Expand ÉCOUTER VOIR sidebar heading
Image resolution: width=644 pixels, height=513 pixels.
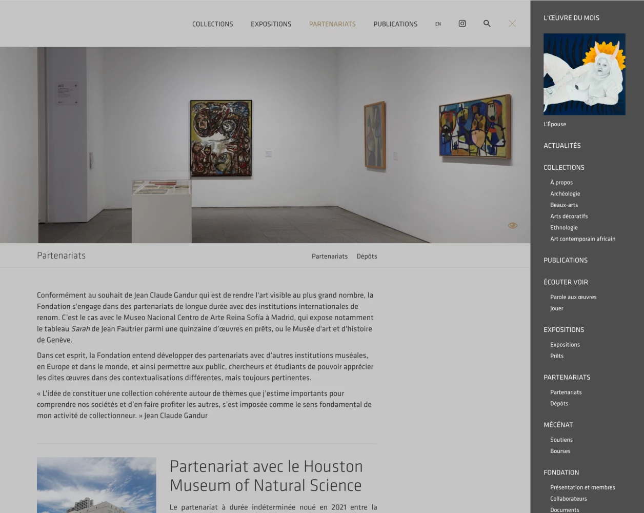[566, 282]
